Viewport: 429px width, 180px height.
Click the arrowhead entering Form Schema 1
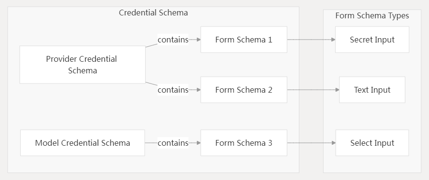pyautogui.click(x=198, y=40)
